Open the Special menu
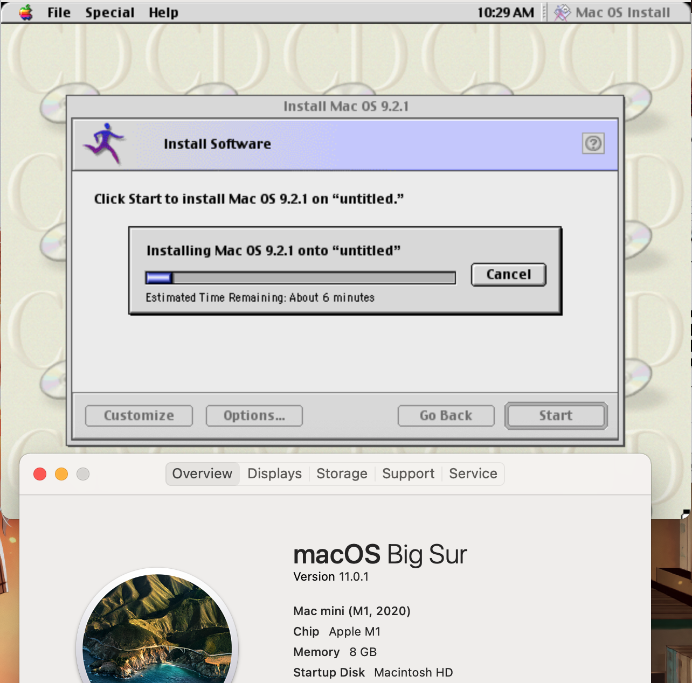This screenshot has height=683, width=692. coord(110,12)
